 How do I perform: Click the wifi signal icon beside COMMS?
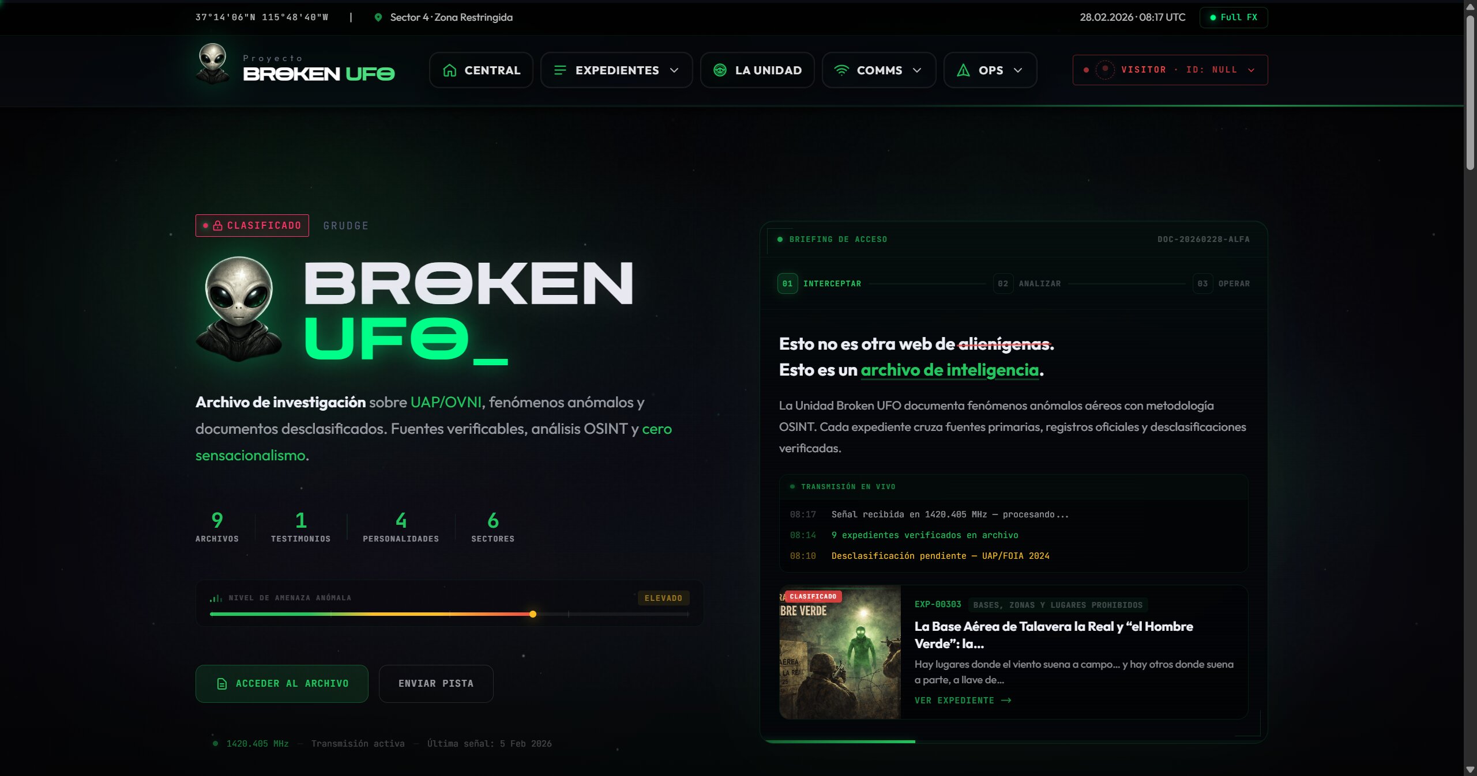841,70
